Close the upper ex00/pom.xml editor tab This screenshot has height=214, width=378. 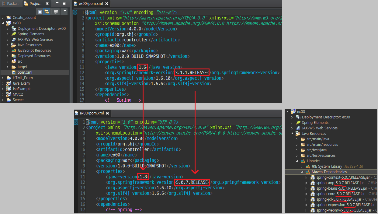pyautogui.click(x=107, y=4)
